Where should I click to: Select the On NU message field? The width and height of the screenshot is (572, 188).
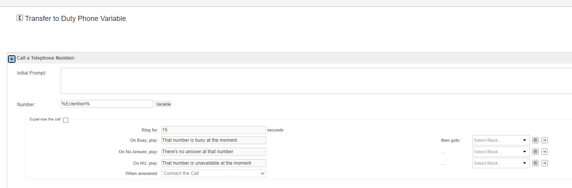click(x=213, y=163)
